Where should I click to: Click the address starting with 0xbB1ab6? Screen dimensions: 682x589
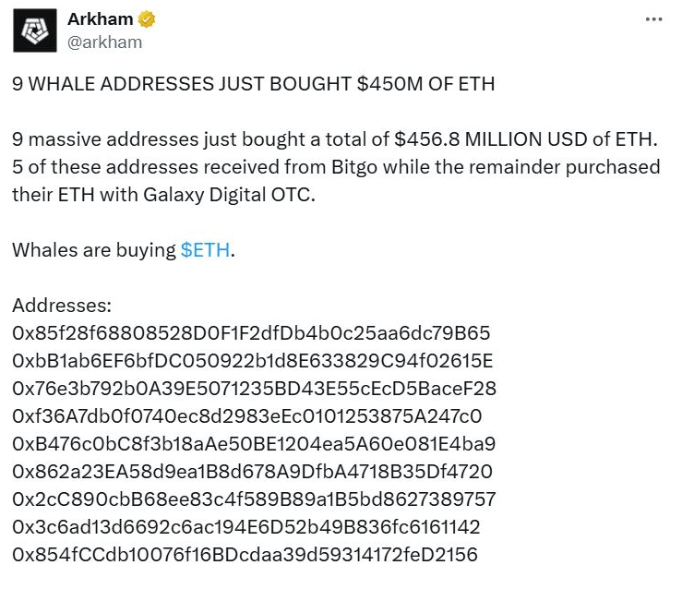253,361
